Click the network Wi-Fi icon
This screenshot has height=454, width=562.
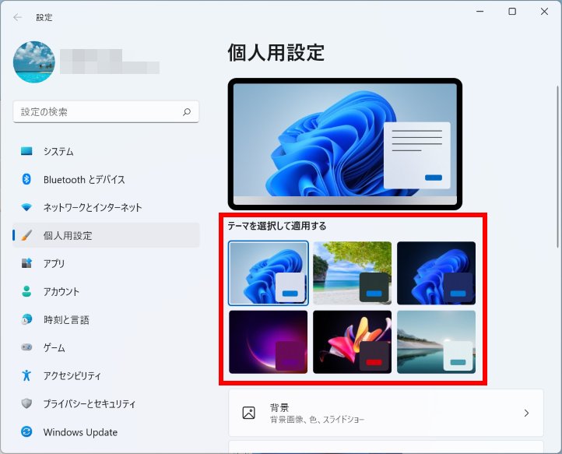click(26, 207)
